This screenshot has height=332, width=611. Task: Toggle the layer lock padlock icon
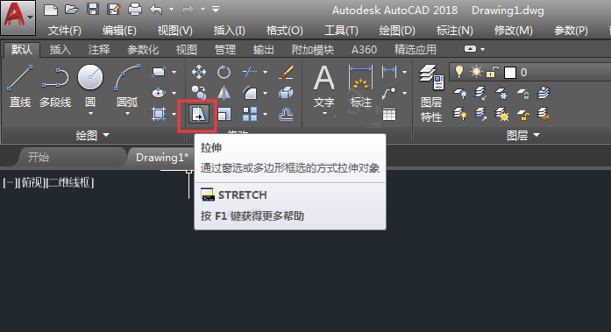coord(493,72)
